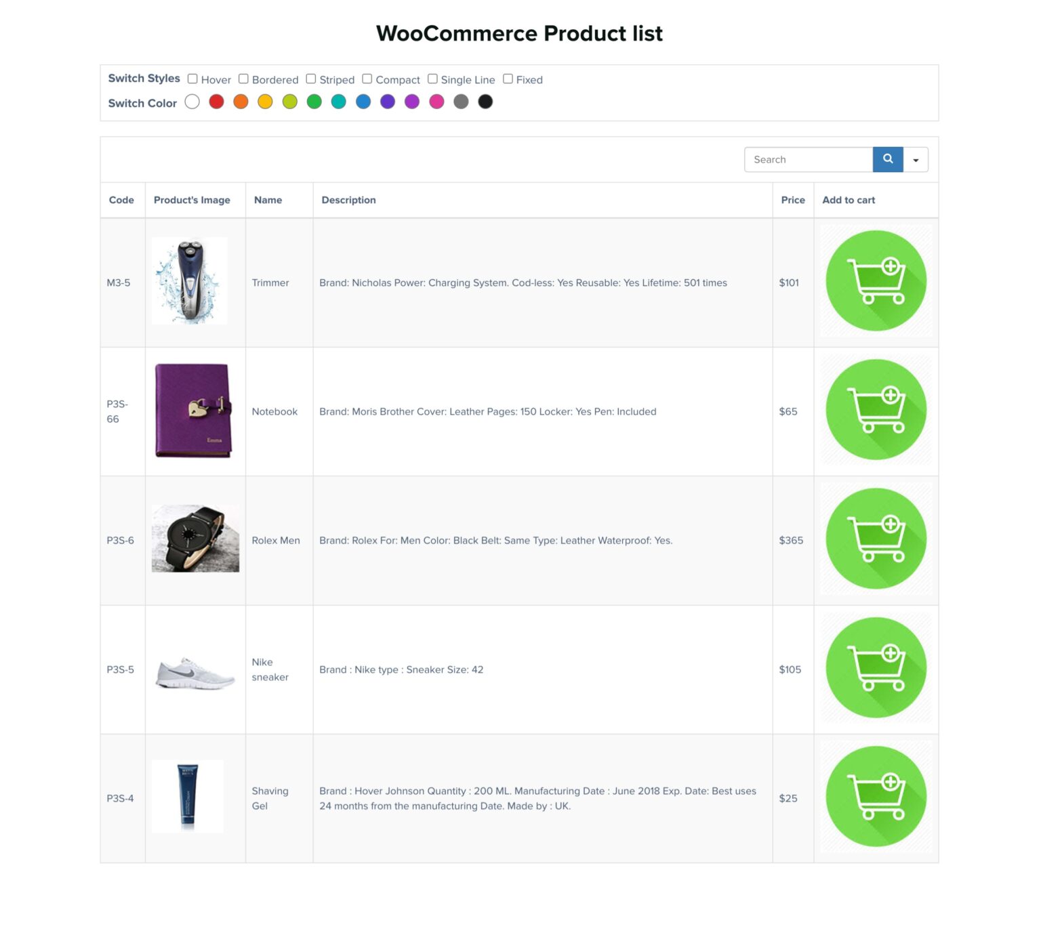Switch table color to red
The image size is (1041, 935).
click(x=216, y=102)
